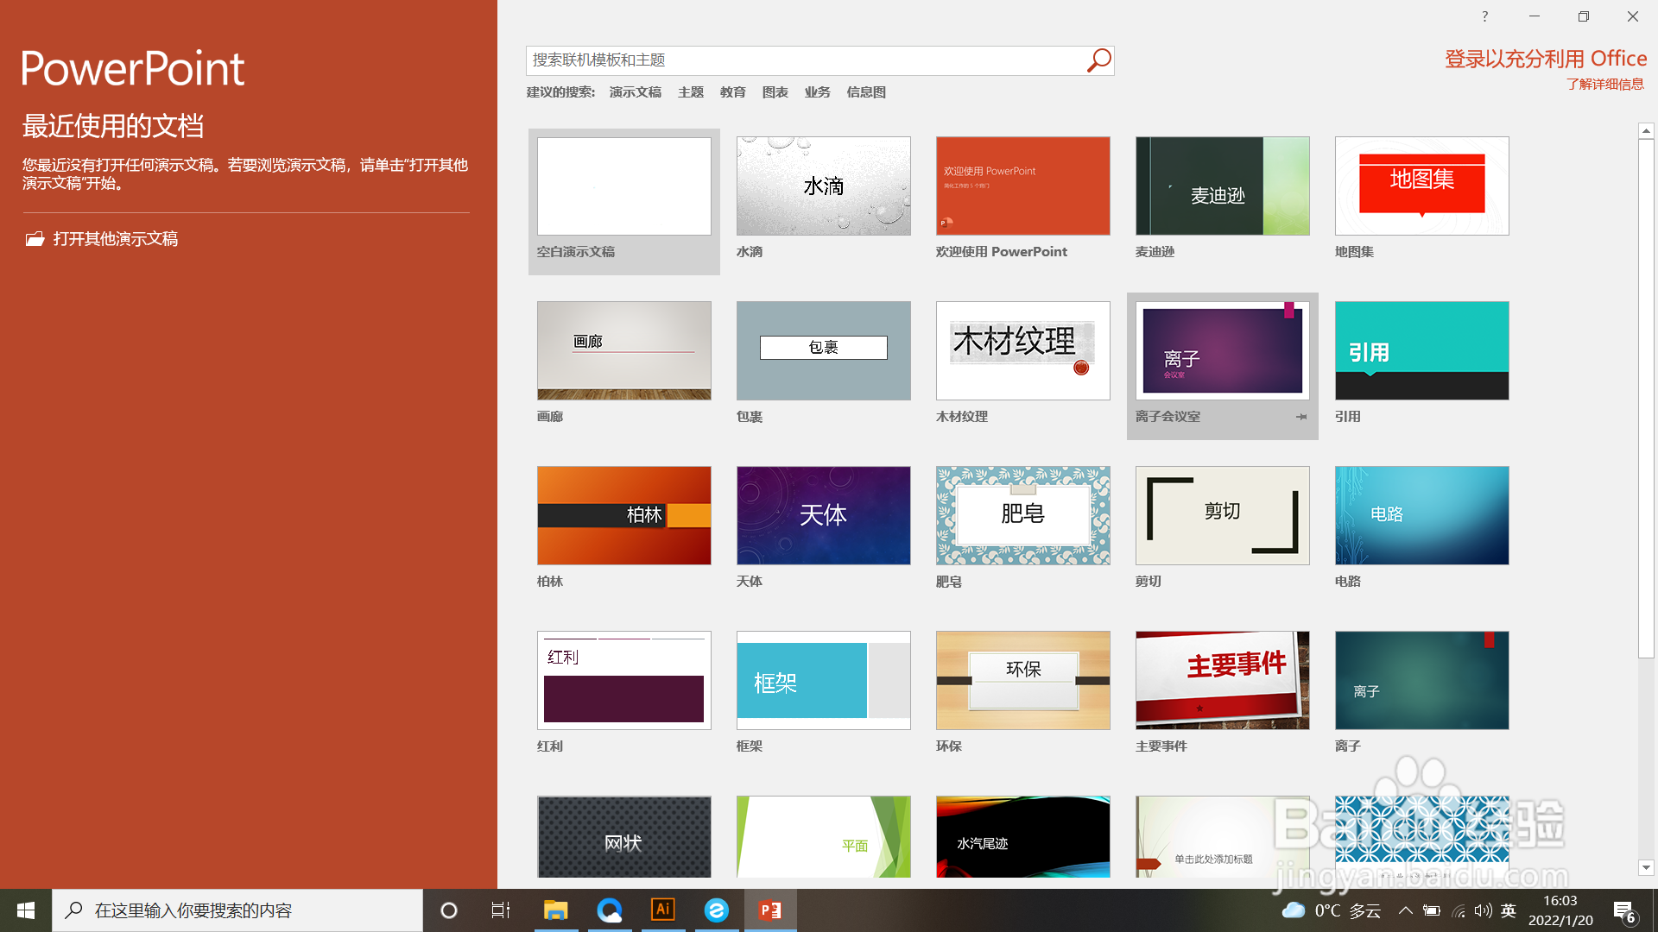Image resolution: width=1658 pixels, height=932 pixels.
Task: Open the 360 browser taskbar icon
Action: tap(717, 910)
